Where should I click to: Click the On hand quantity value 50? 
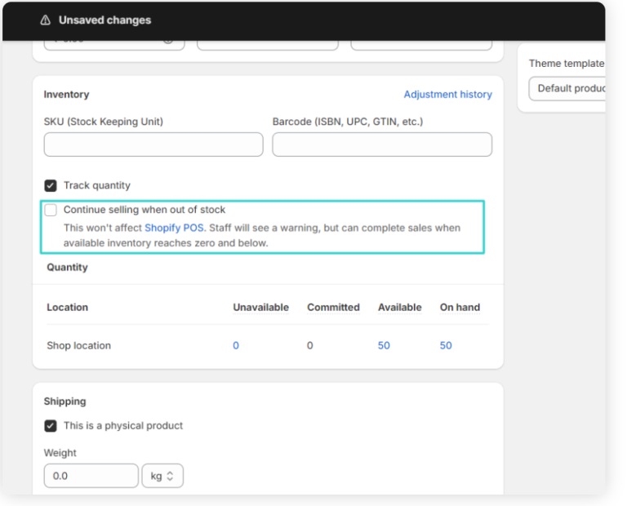tap(446, 346)
